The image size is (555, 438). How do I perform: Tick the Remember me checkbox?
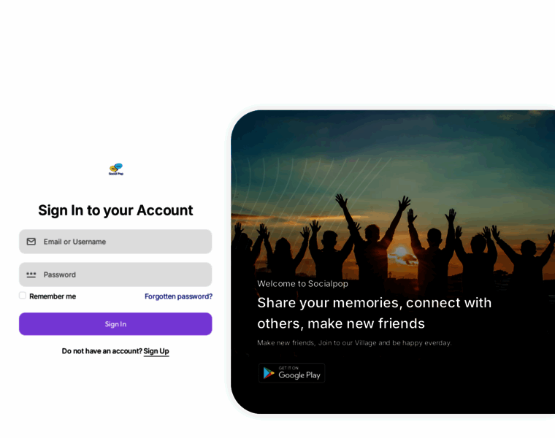[23, 296]
